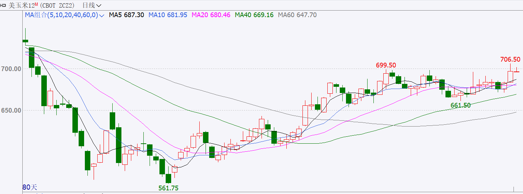Screen dimensions: 523x194
Task: Click the 80天 range label
Action: [x=30, y=187]
